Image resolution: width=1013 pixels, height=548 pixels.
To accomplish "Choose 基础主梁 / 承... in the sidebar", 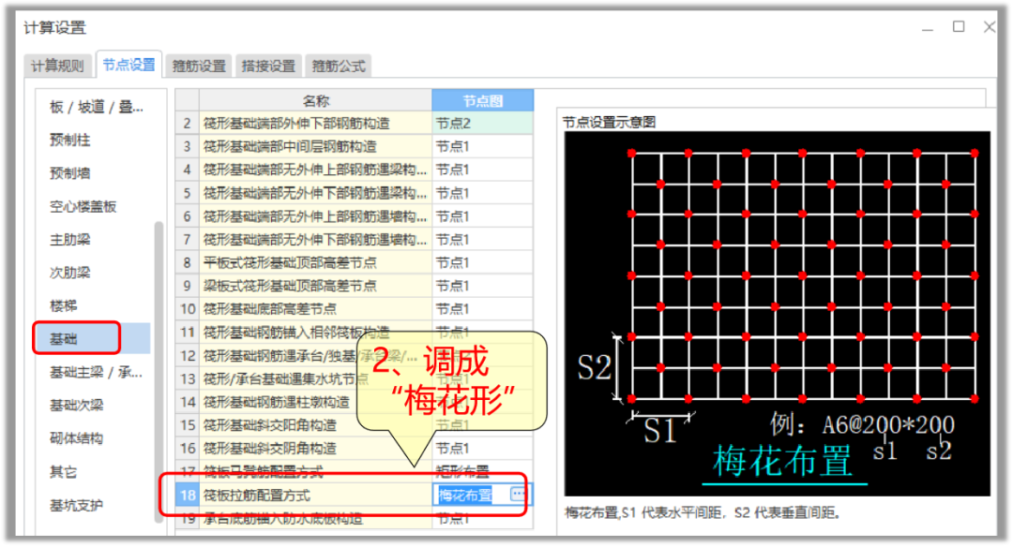I will tap(96, 373).
